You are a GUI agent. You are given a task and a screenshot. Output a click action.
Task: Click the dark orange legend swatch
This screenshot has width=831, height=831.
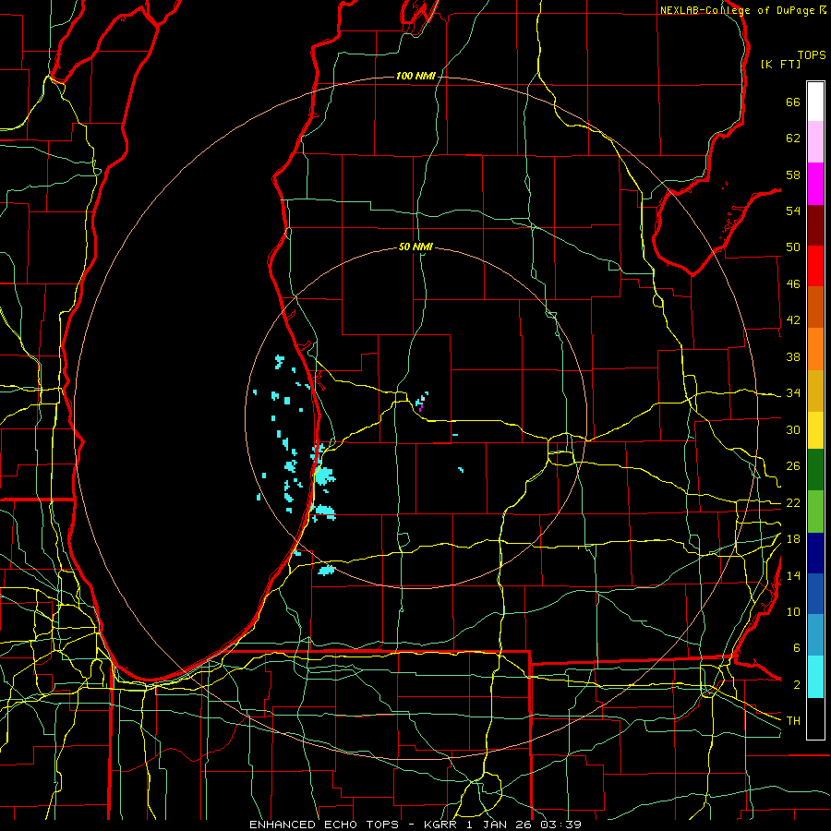coord(815,307)
